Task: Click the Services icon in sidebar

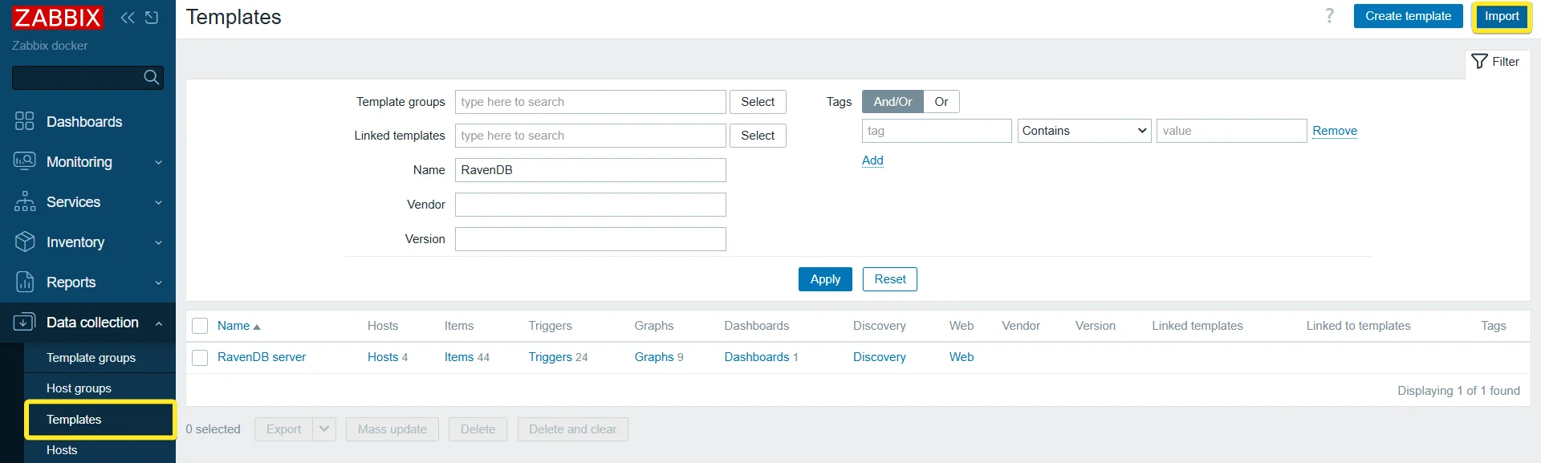Action: tap(25, 201)
